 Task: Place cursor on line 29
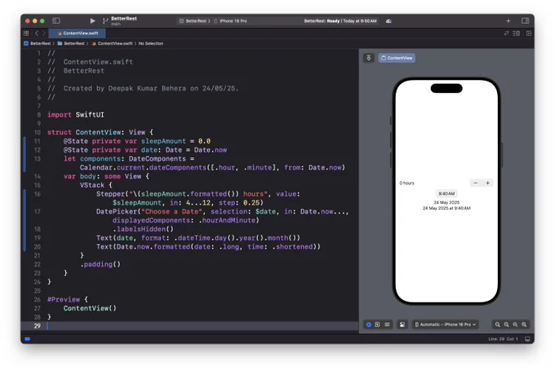[202, 325]
